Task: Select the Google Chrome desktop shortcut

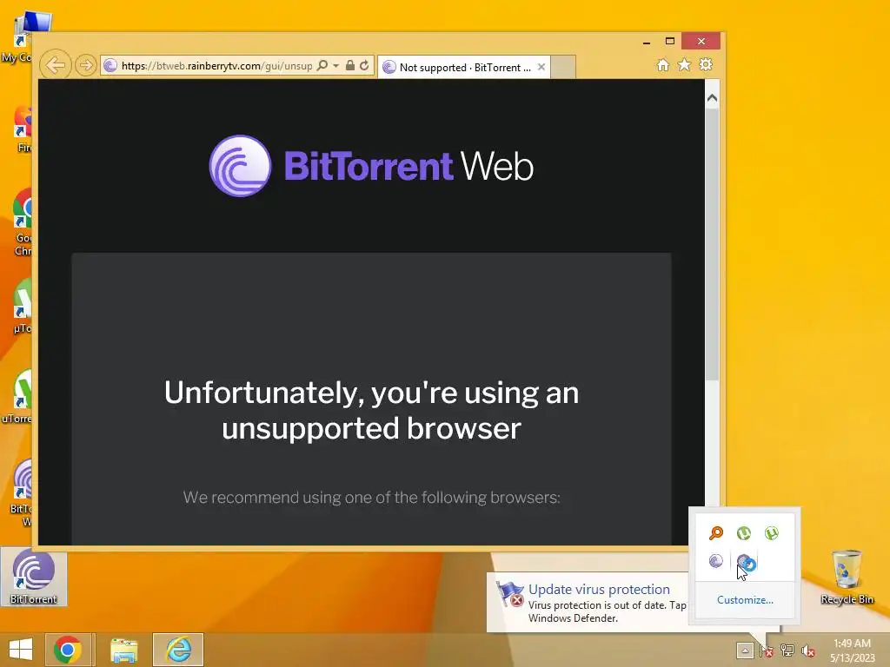Action: pyautogui.click(x=23, y=222)
